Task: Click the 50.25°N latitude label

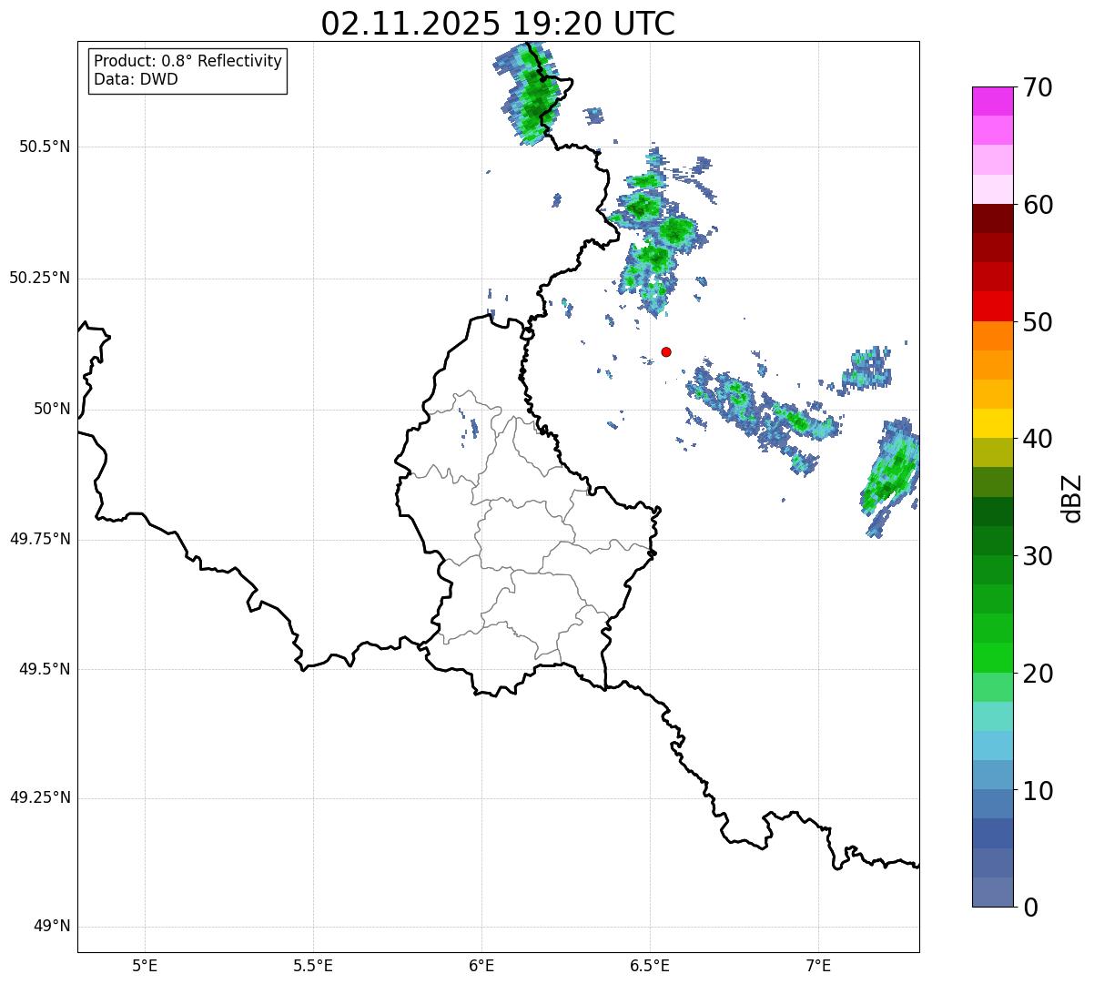Action: pos(40,278)
